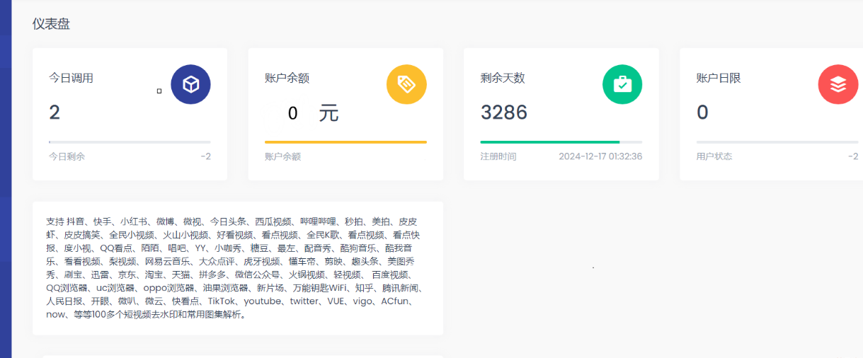Viewport: 863px width, 358px height.
Task: Click the 账户余额 footer label below yellow bar
Action: [x=282, y=156]
